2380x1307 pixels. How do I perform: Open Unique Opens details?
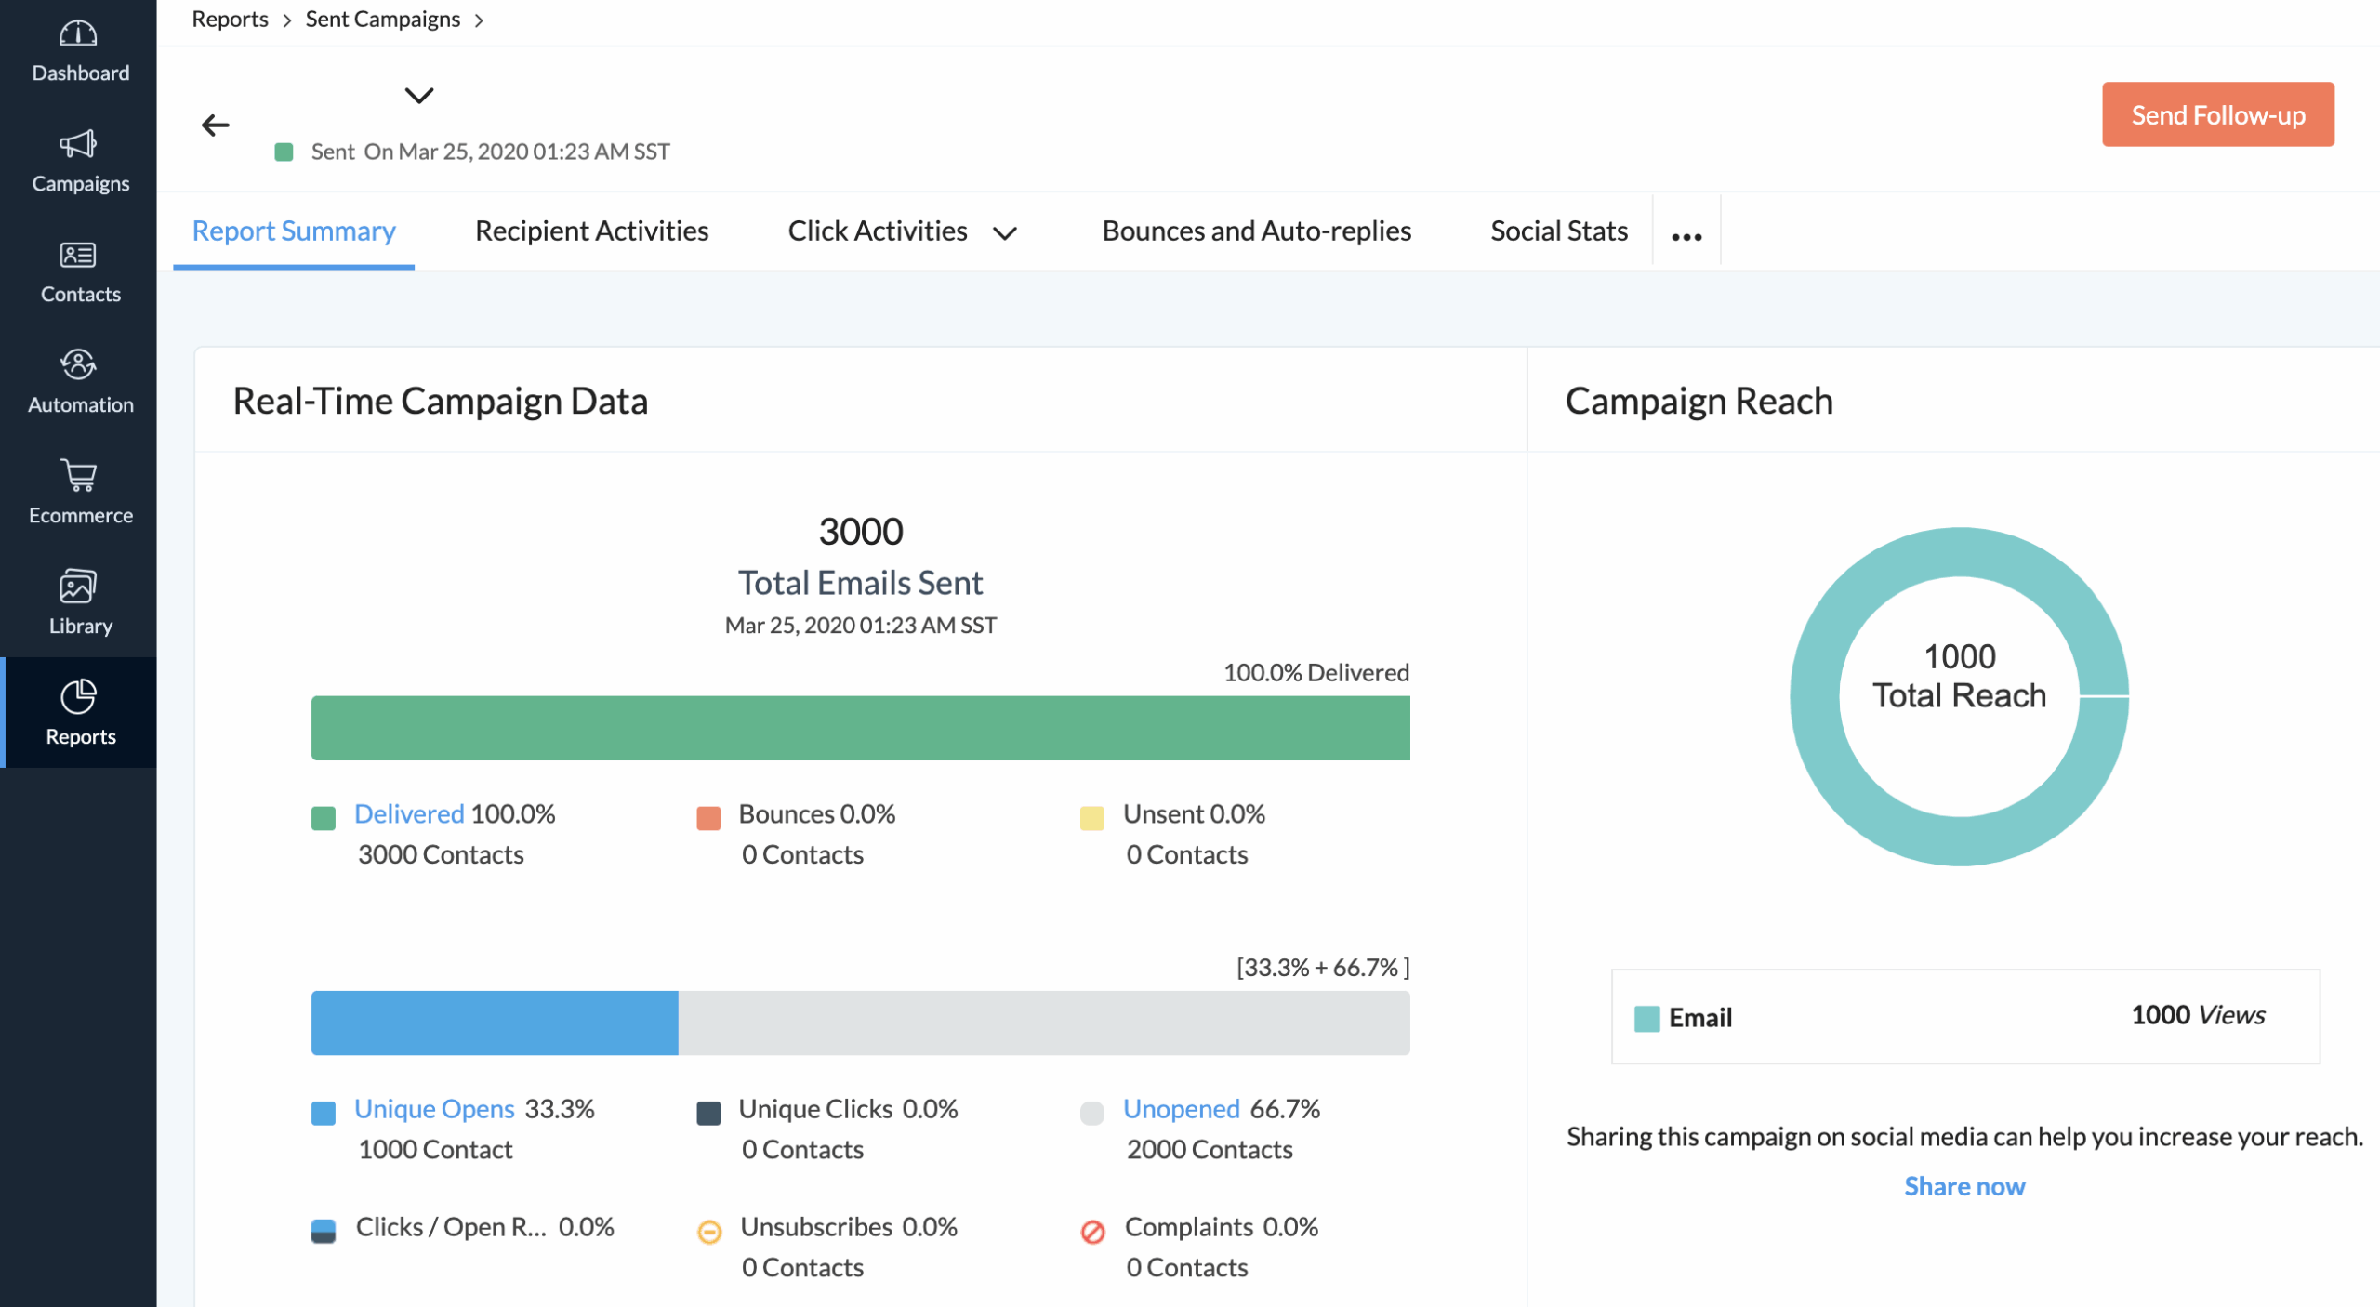(433, 1108)
